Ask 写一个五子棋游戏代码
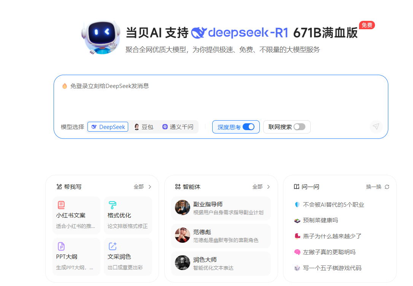413x286 pixels. tap(332, 268)
